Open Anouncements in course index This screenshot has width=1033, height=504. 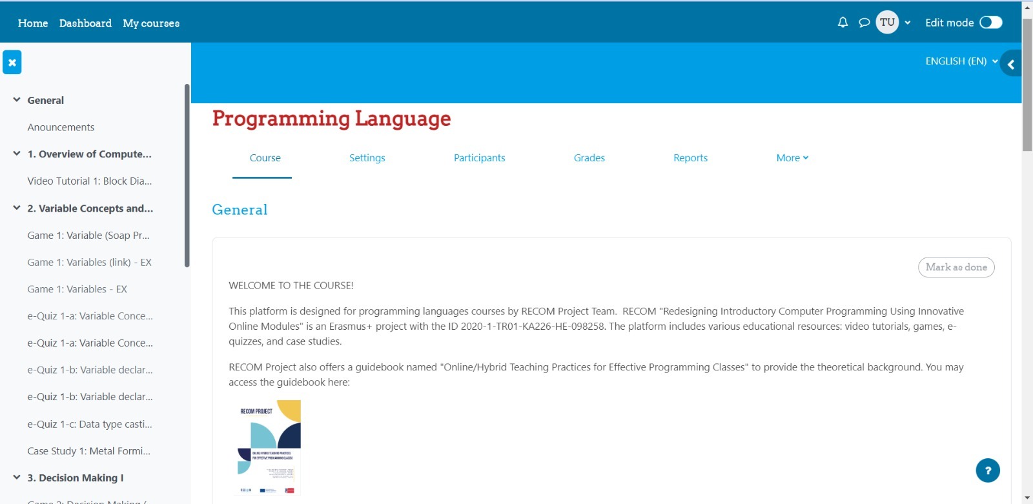point(61,127)
